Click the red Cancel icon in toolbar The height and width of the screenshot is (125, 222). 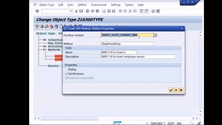tap(97, 11)
